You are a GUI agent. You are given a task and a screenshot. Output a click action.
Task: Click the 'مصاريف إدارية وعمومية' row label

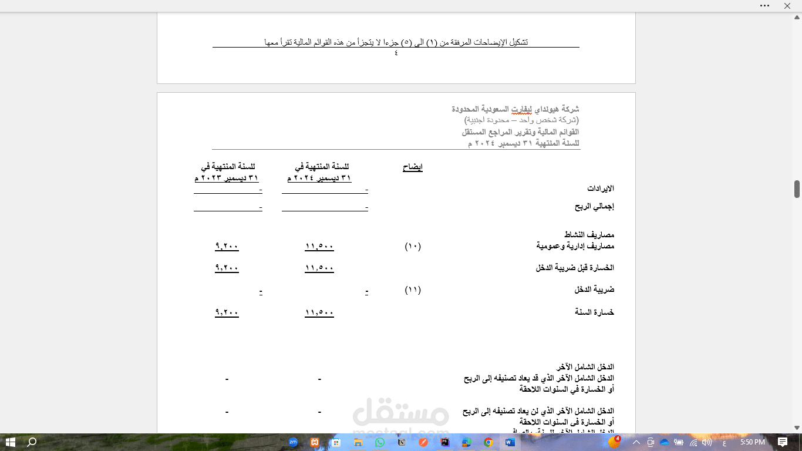[575, 246]
